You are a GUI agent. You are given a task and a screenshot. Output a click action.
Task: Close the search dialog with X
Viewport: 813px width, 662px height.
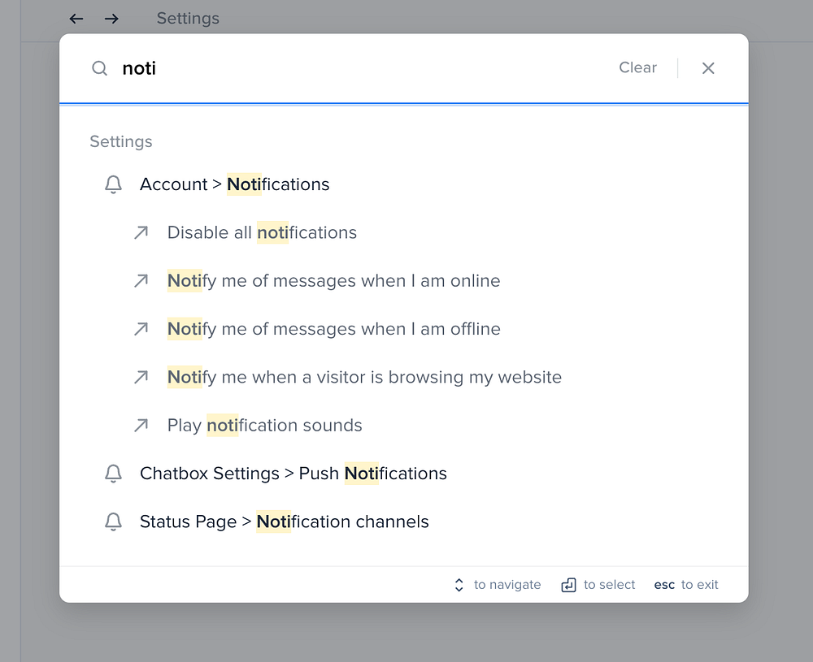[708, 68]
